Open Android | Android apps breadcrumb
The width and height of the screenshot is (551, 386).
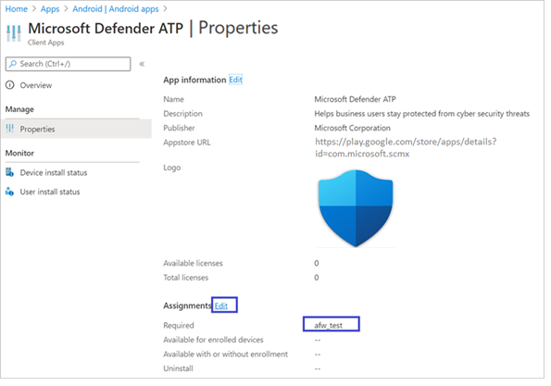pos(116,8)
